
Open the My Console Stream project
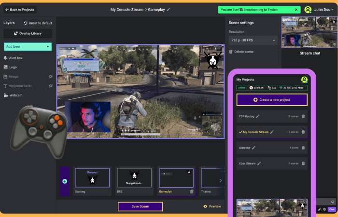pos(272,132)
